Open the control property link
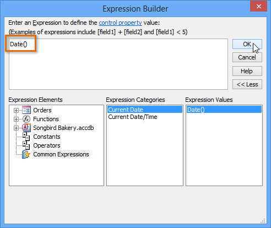This screenshot has height=228, width=271. click(x=120, y=23)
